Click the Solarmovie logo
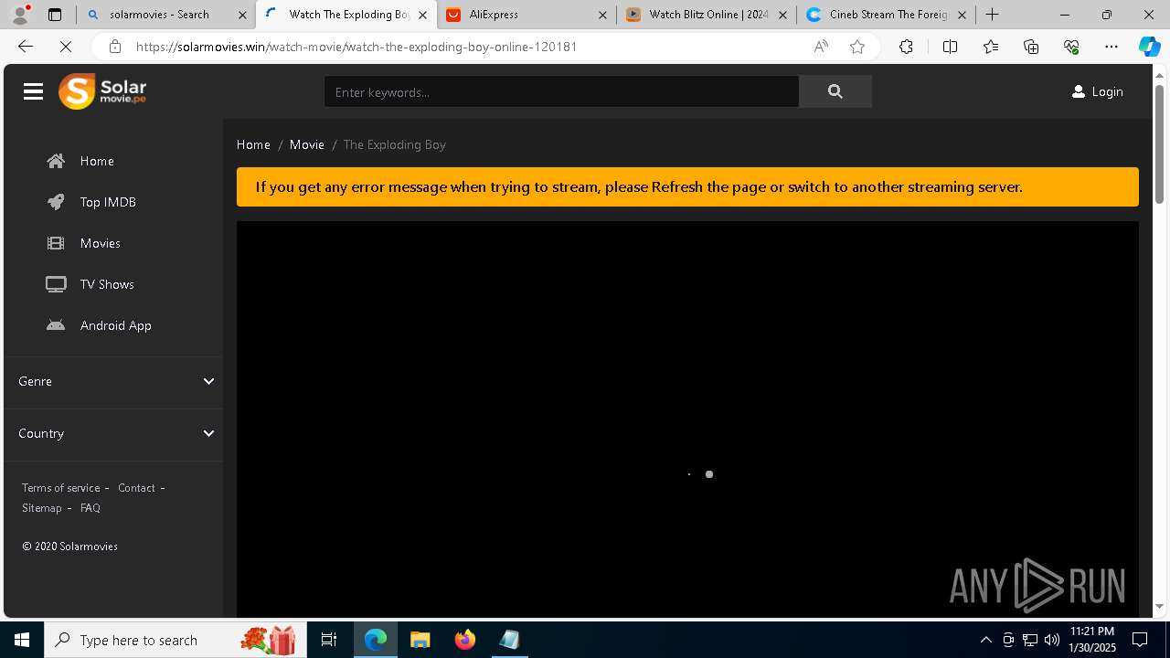 tap(102, 91)
